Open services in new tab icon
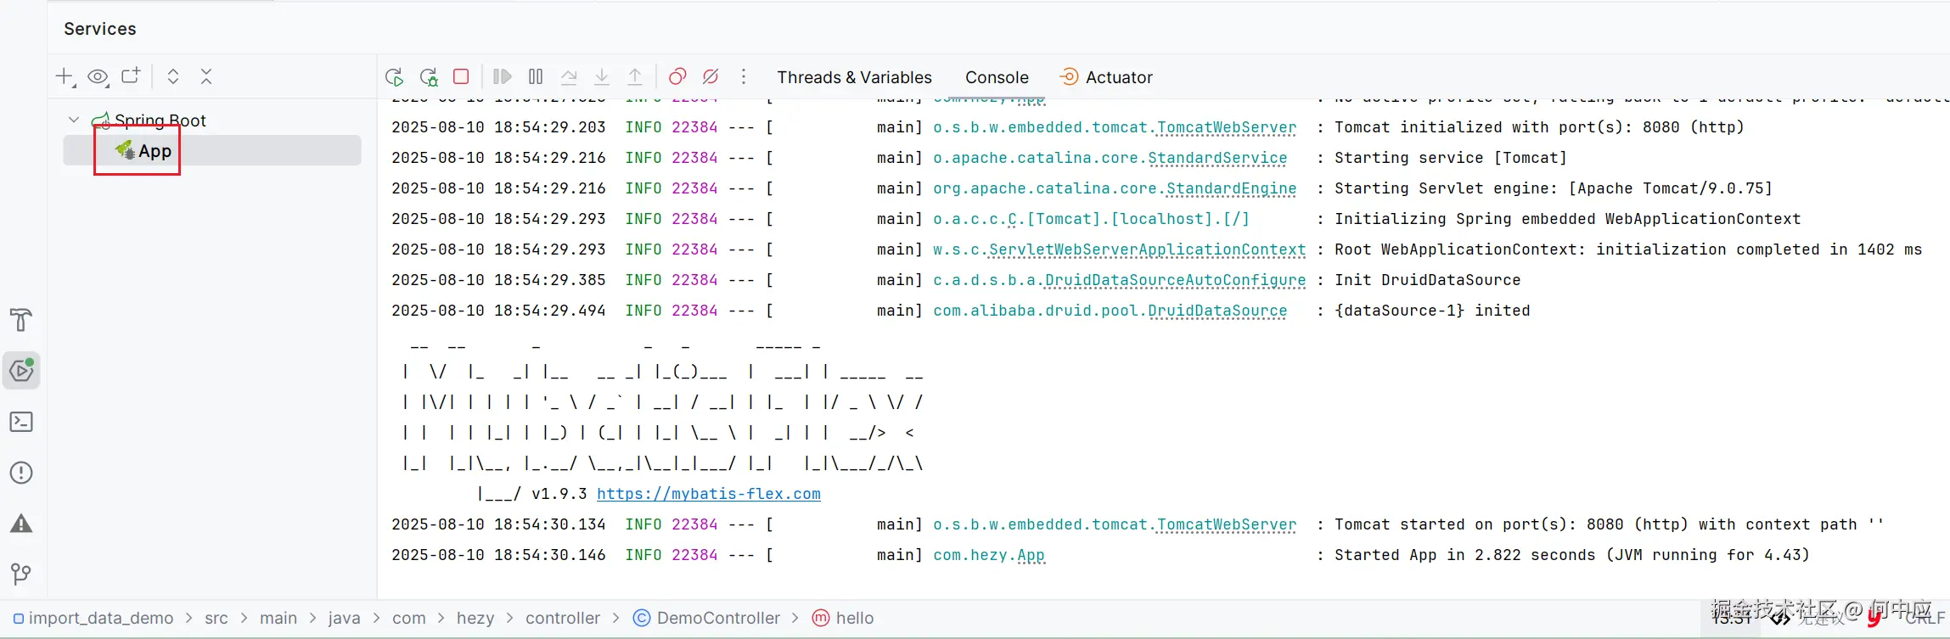The width and height of the screenshot is (1950, 639). tap(131, 76)
